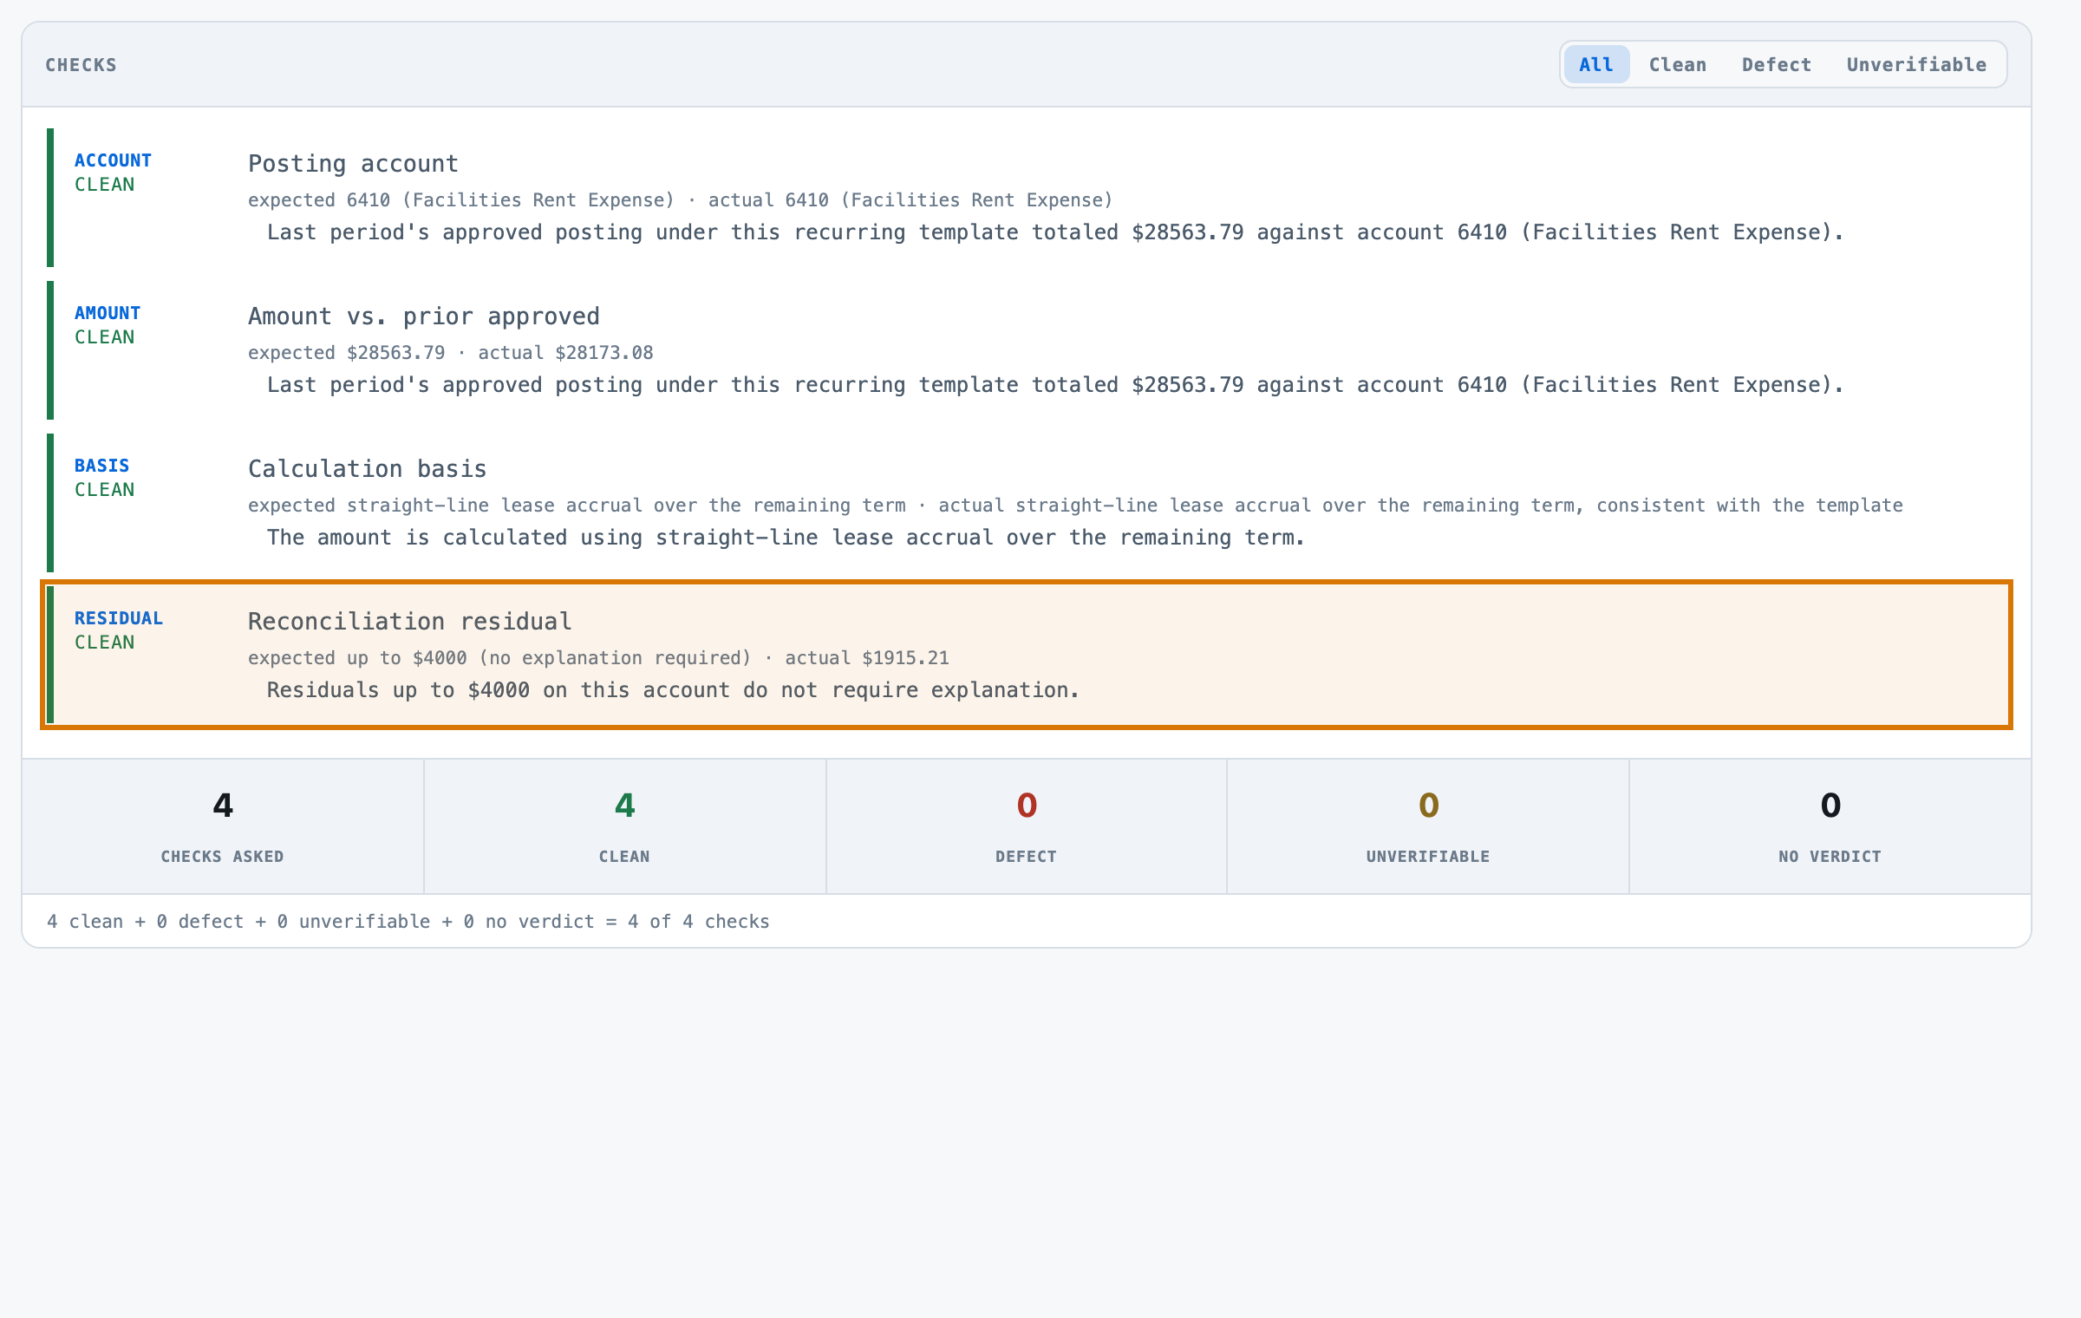Click the CHECKS panel header label
This screenshot has width=2081, height=1318.
(x=82, y=65)
